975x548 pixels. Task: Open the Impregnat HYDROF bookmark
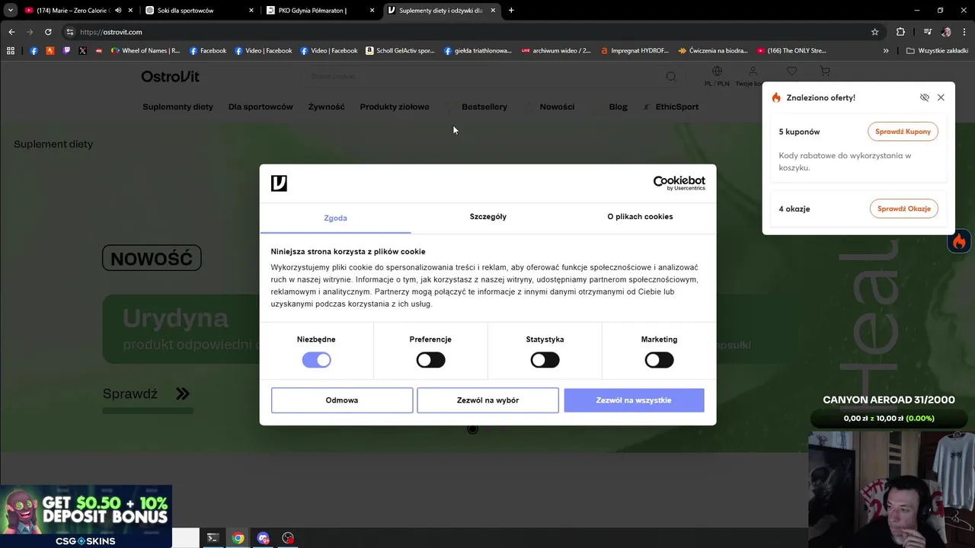click(635, 51)
